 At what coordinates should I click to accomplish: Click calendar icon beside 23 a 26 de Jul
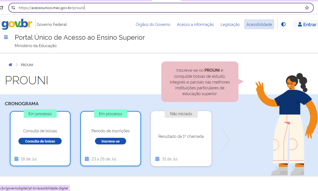[x=87, y=159]
